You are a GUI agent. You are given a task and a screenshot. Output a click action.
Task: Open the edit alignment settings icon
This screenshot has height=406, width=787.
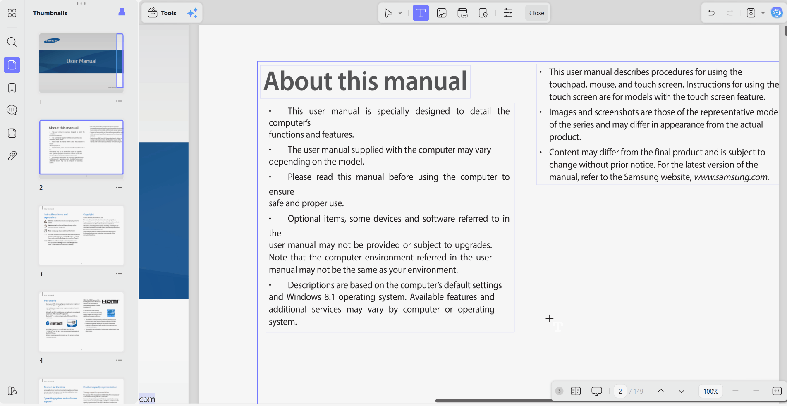pos(508,13)
